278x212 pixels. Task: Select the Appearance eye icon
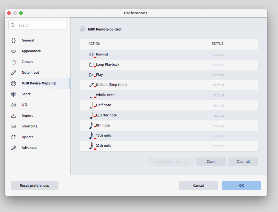13,51
